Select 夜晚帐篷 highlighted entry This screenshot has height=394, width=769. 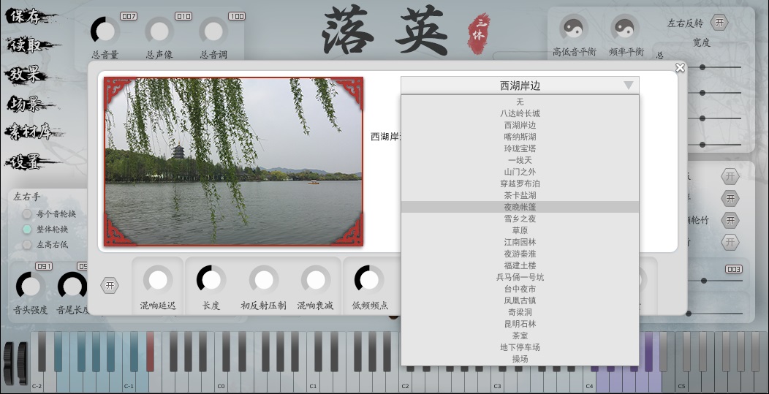(520, 207)
